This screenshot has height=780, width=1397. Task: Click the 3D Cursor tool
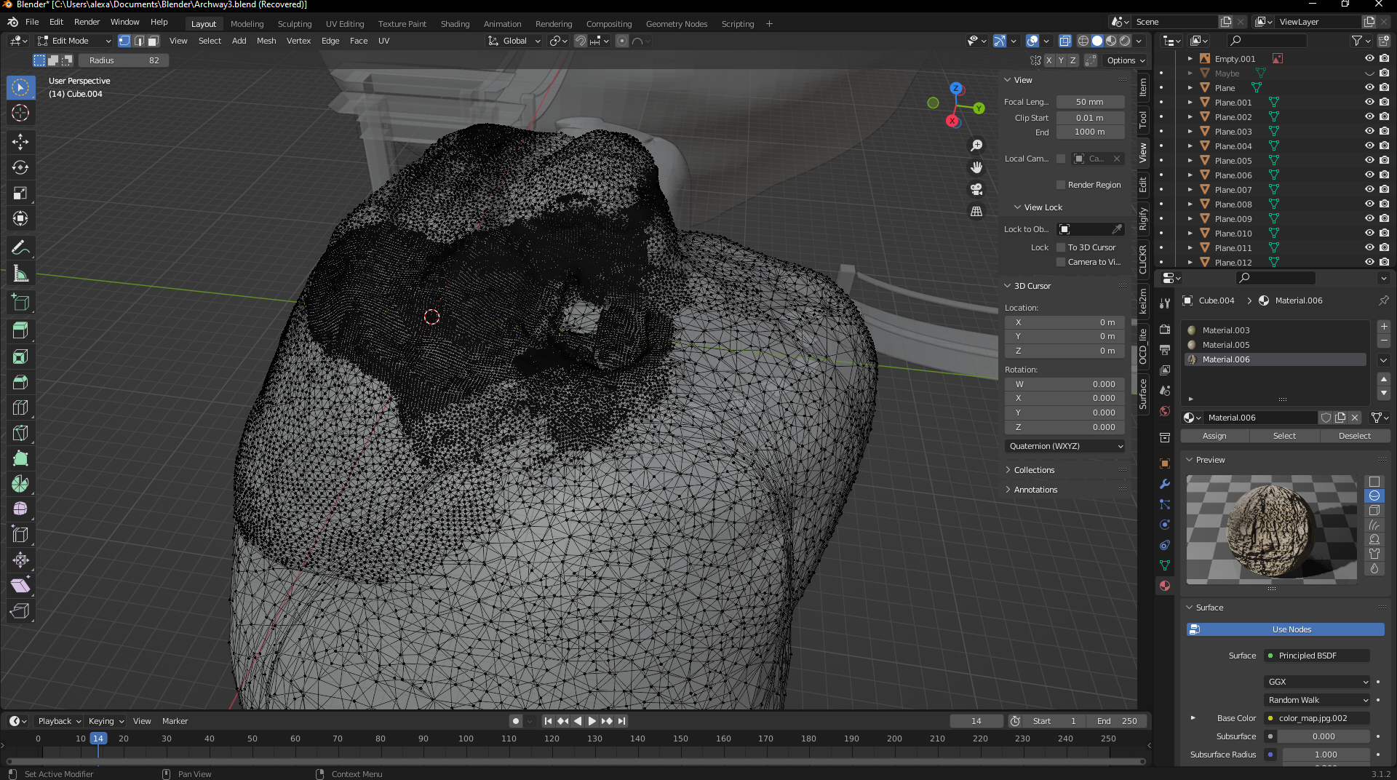[20, 113]
